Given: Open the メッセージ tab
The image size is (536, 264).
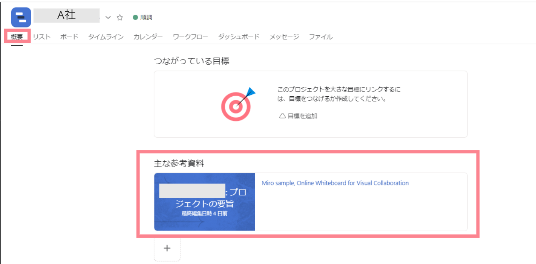Looking at the screenshot, I should [284, 37].
